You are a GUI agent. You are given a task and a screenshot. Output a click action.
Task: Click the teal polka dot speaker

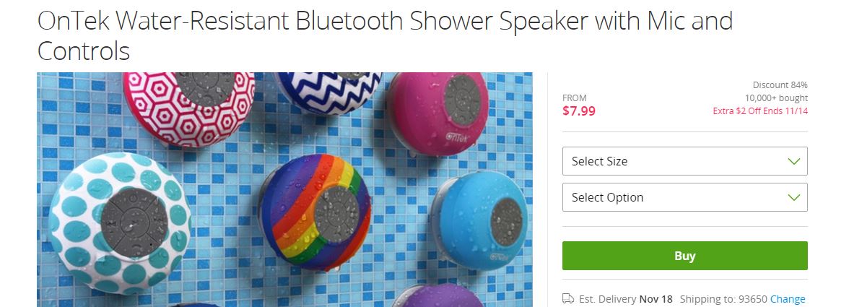[121, 222]
